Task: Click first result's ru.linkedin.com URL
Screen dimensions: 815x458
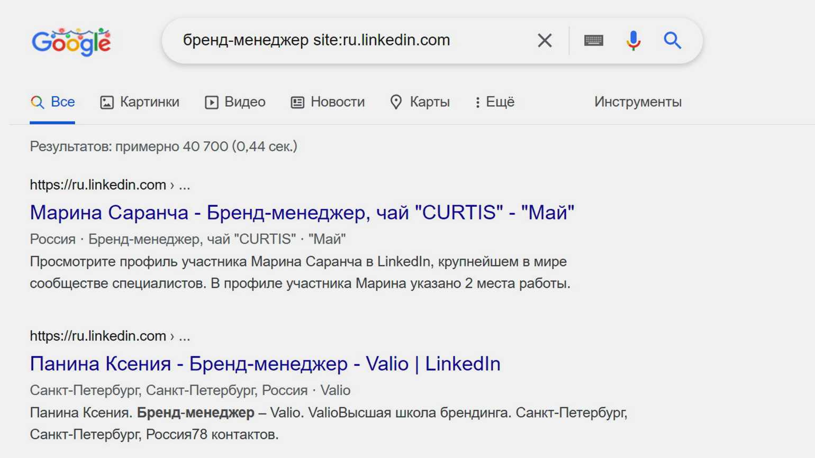Action: click(98, 185)
